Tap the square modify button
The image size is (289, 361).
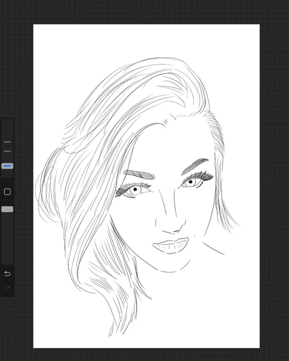[7, 192]
